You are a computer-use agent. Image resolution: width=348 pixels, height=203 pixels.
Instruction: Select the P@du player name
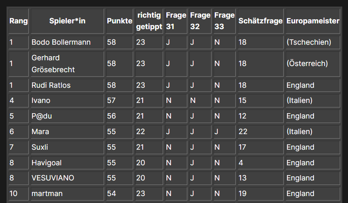42,116
